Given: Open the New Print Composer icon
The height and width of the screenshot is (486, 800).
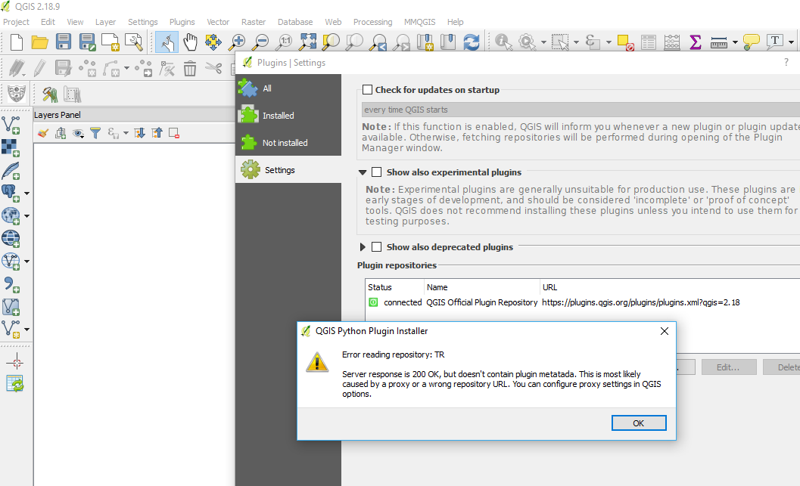Looking at the screenshot, I should pos(111,42).
